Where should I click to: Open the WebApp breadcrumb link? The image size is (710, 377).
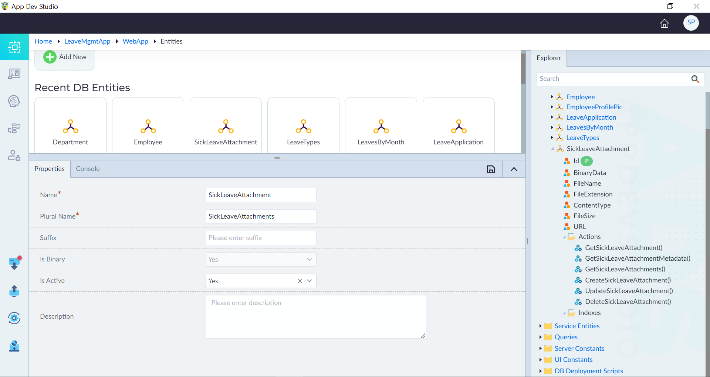pyautogui.click(x=135, y=41)
